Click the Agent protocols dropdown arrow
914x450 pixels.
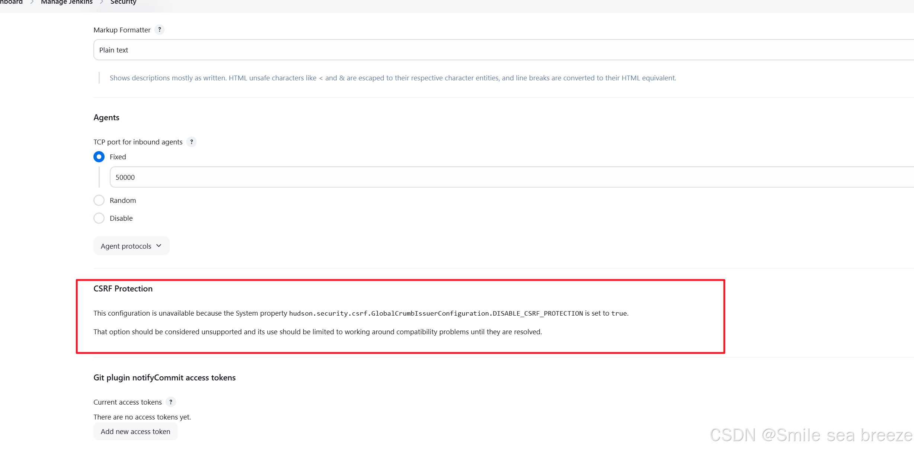158,246
